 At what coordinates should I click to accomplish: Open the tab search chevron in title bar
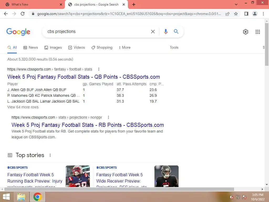[x=236, y=4]
